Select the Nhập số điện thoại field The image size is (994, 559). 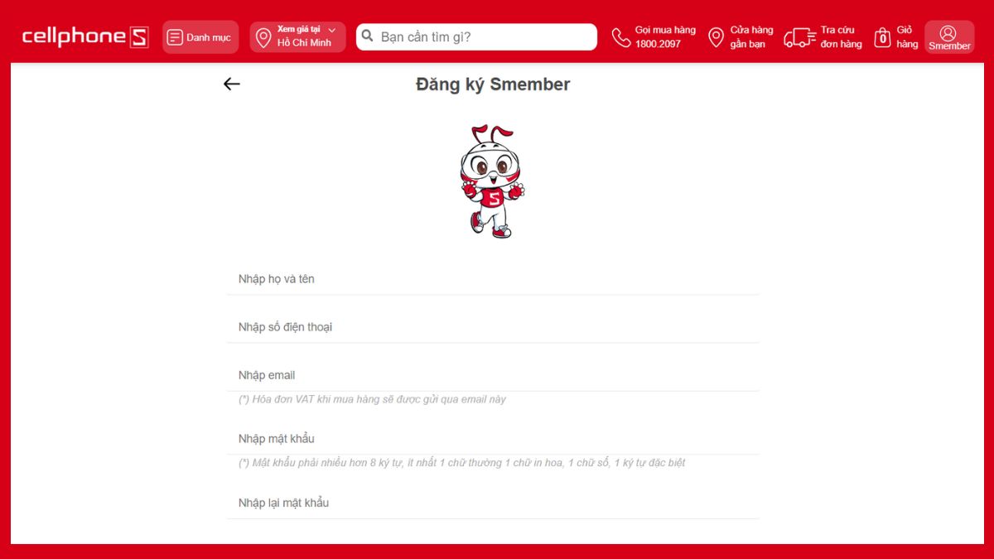point(493,327)
